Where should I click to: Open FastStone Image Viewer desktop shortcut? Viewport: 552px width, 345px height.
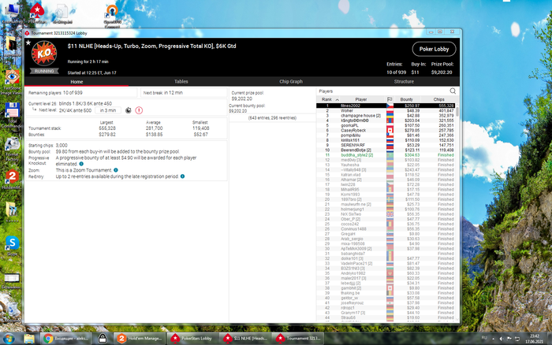click(12, 82)
